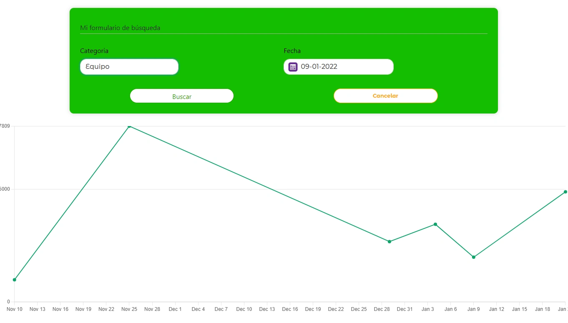Click the 'Nov 28' axis label
This screenshot has width=568, height=323.
point(152,309)
